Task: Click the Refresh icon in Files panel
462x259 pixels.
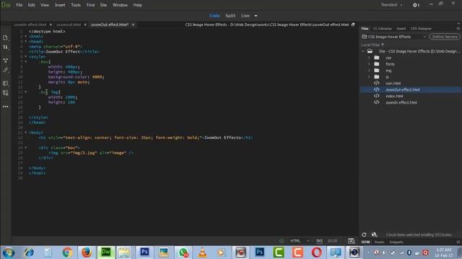Action: point(364,235)
